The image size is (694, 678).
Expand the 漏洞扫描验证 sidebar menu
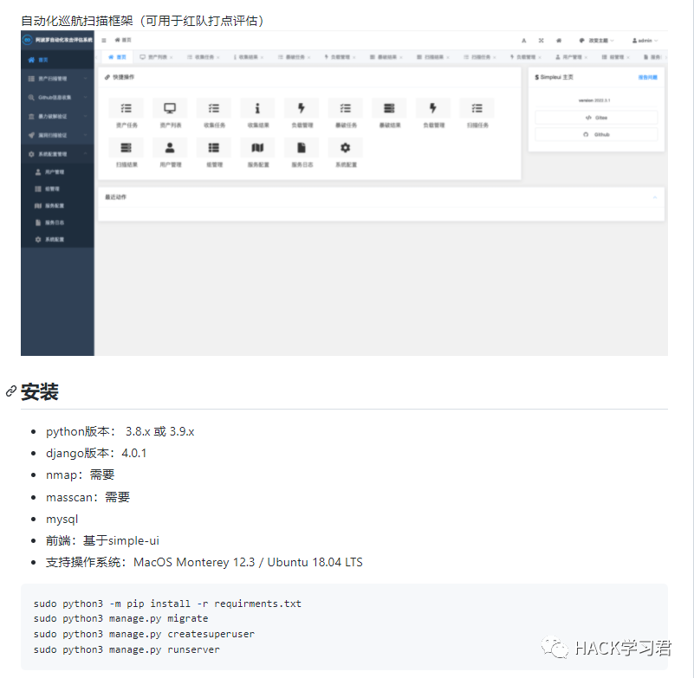click(57, 135)
